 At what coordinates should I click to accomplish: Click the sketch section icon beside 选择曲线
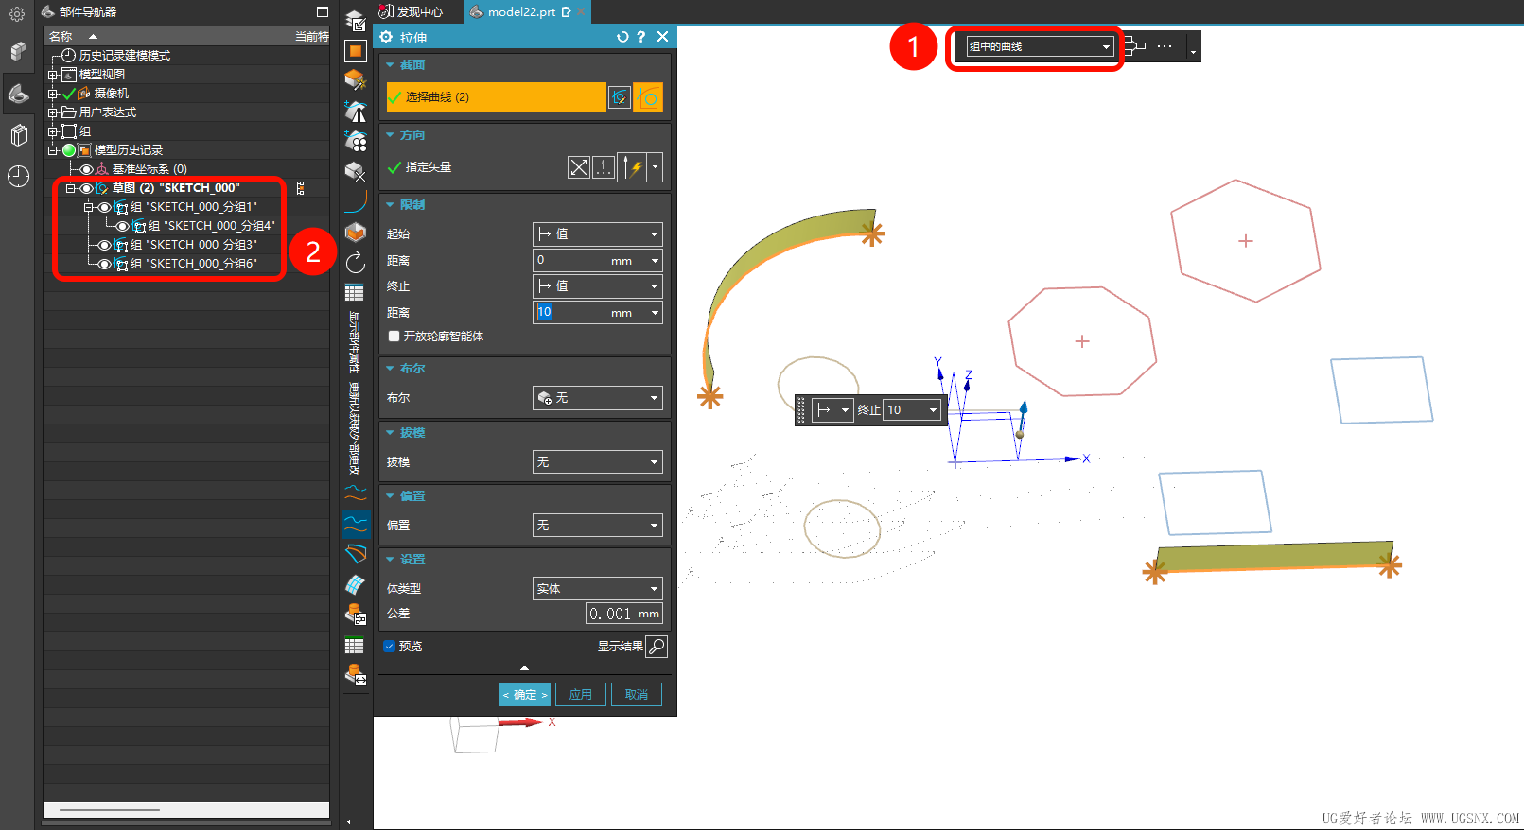(620, 97)
